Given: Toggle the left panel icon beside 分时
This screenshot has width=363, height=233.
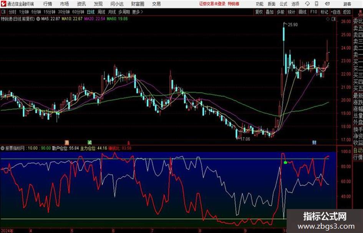Looking at the screenshot, I should (3, 12).
